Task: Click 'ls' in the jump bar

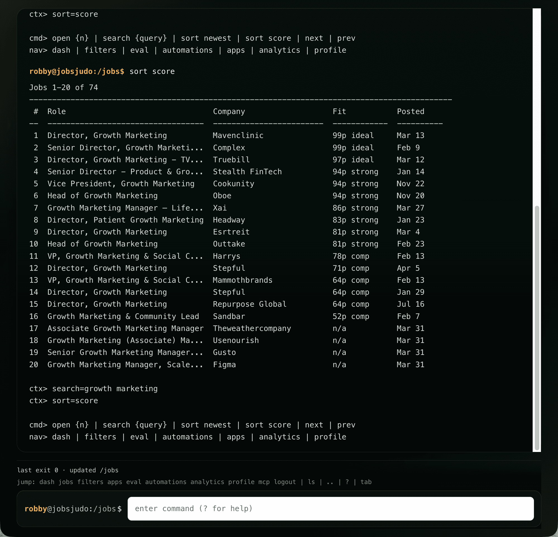Action: (311, 482)
